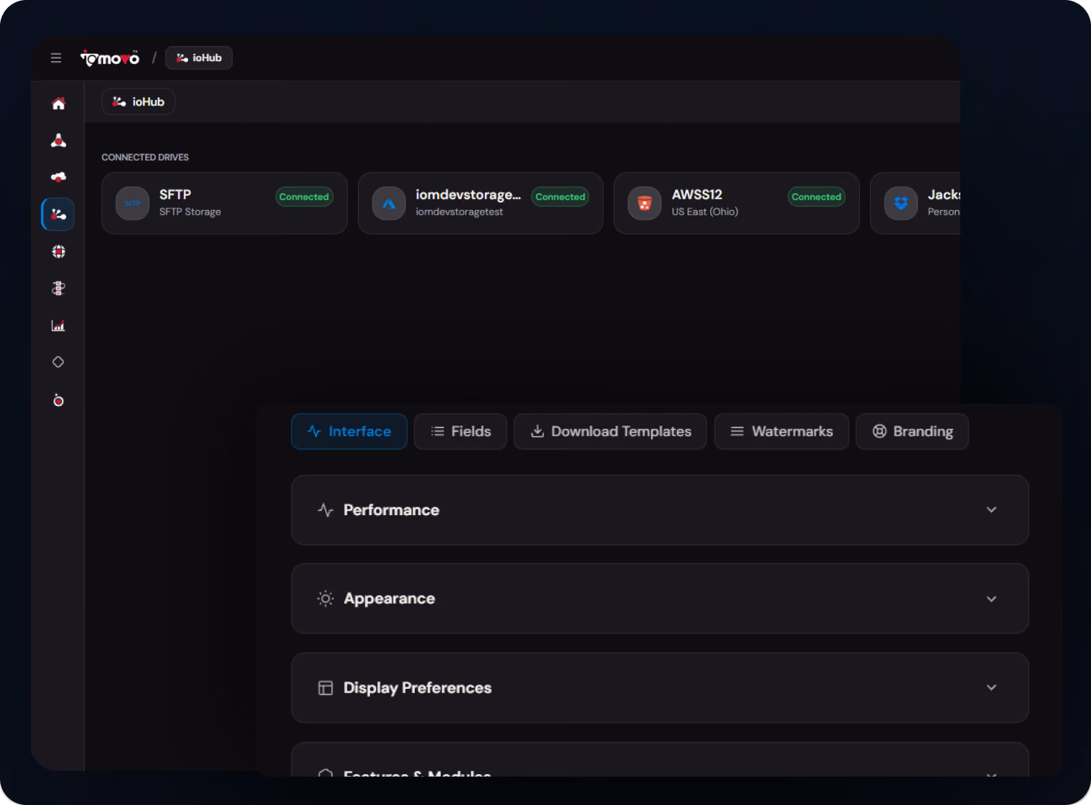Click the Display Preferences section title
This screenshot has width=1091, height=805.
pos(417,688)
